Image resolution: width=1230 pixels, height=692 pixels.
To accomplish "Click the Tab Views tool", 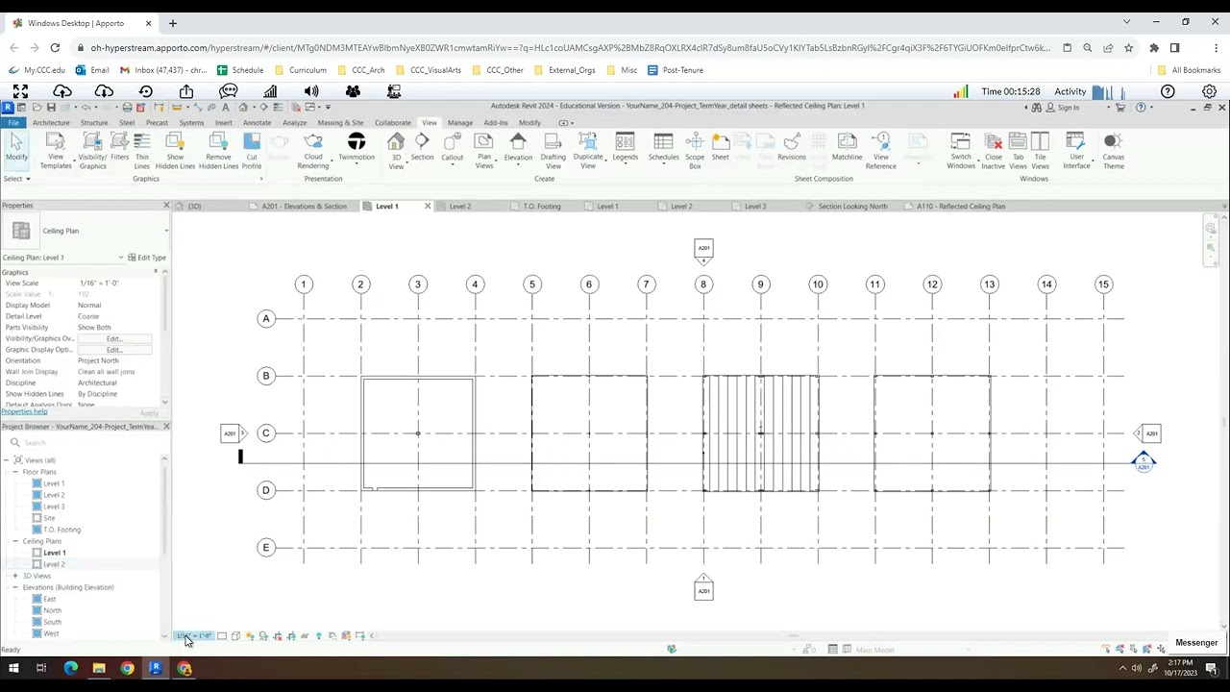I will pyautogui.click(x=1018, y=150).
